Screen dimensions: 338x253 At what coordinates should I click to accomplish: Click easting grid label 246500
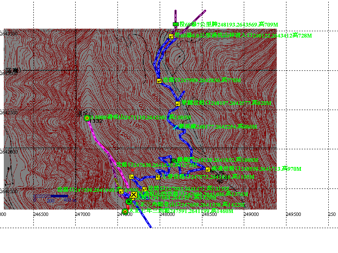pos(41,214)
